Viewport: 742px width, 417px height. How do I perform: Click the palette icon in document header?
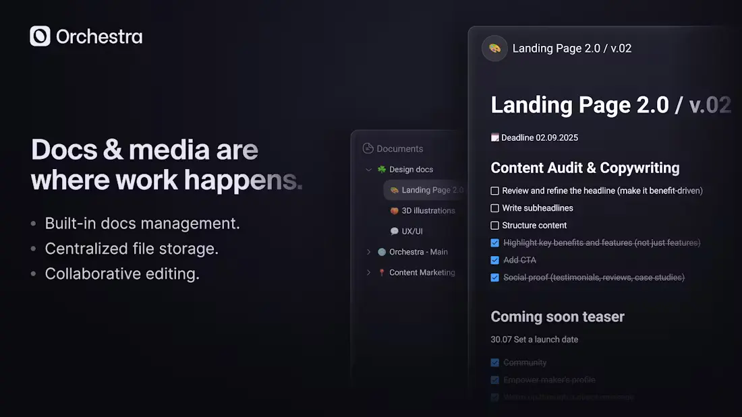[x=494, y=49]
